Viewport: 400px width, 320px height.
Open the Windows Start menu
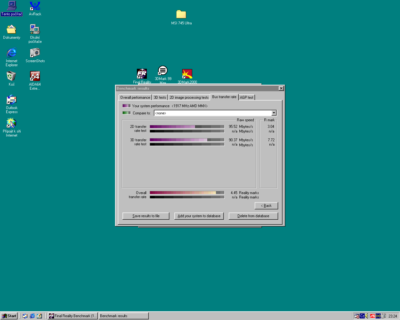tap(9, 316)
